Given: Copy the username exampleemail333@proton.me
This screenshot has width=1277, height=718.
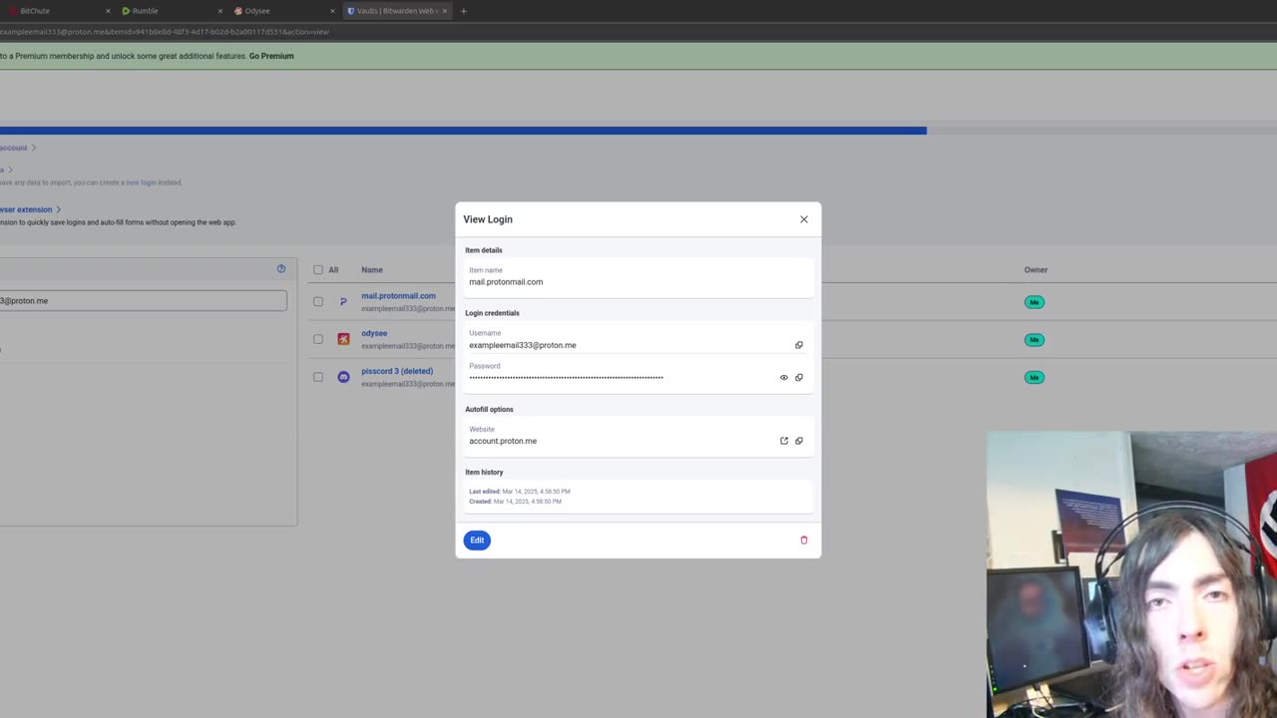Looking at the screenshot, I should pos(798,345).
